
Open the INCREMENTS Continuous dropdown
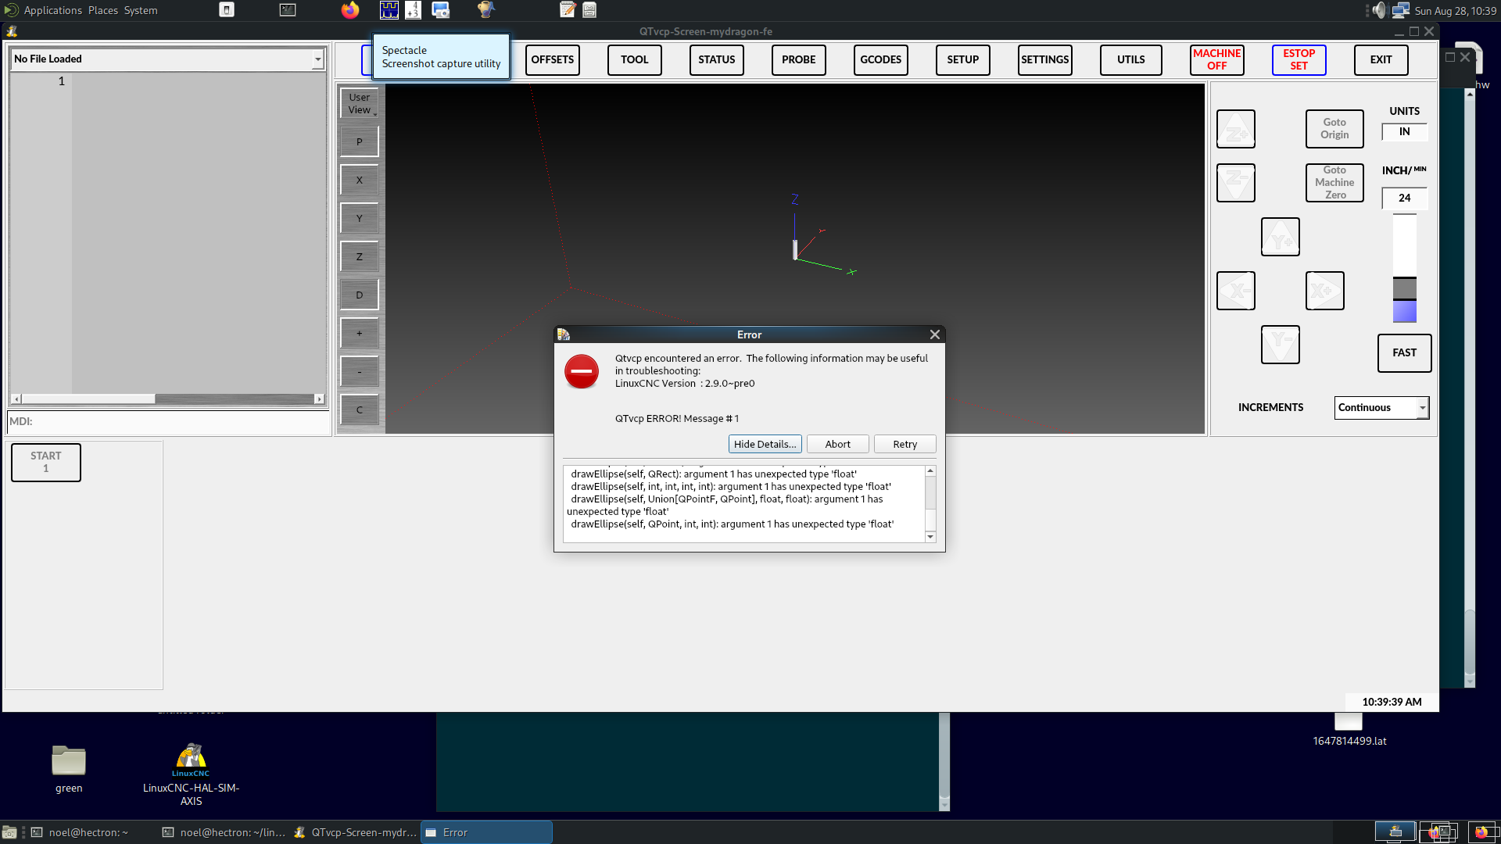(x=1382, y=408)
